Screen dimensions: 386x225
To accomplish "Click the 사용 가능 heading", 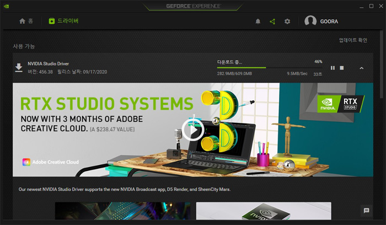I will [24, 46].
